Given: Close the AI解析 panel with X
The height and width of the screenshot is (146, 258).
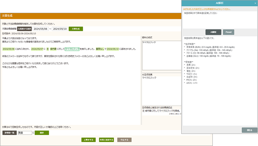Looking at the screenshot, I should tap(255, 3).
